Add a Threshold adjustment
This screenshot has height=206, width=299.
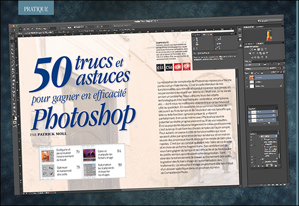[259, 57]
